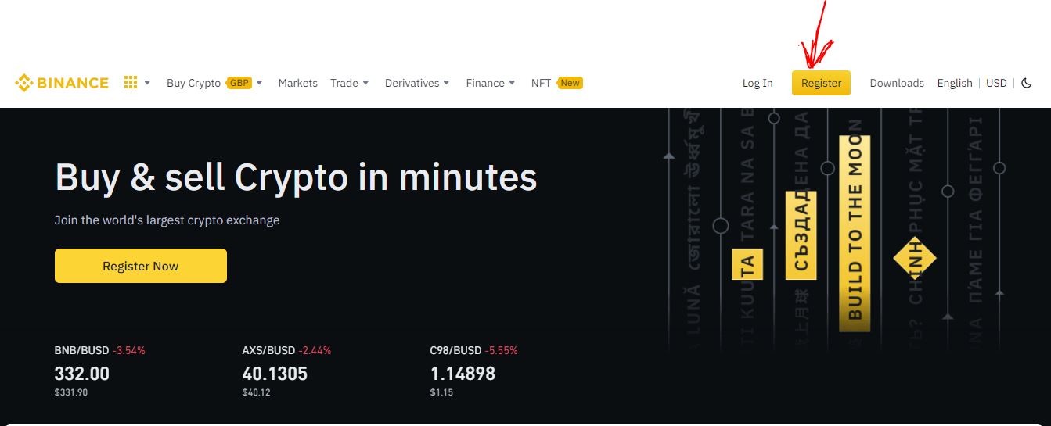1051x426 pixels.
Task: Open the Finance menu
Action: pos(485,83)
